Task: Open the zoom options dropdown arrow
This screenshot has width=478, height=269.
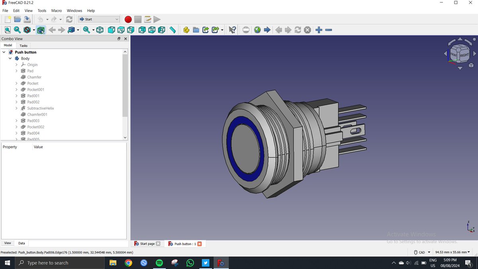Action: pos(93,30)
